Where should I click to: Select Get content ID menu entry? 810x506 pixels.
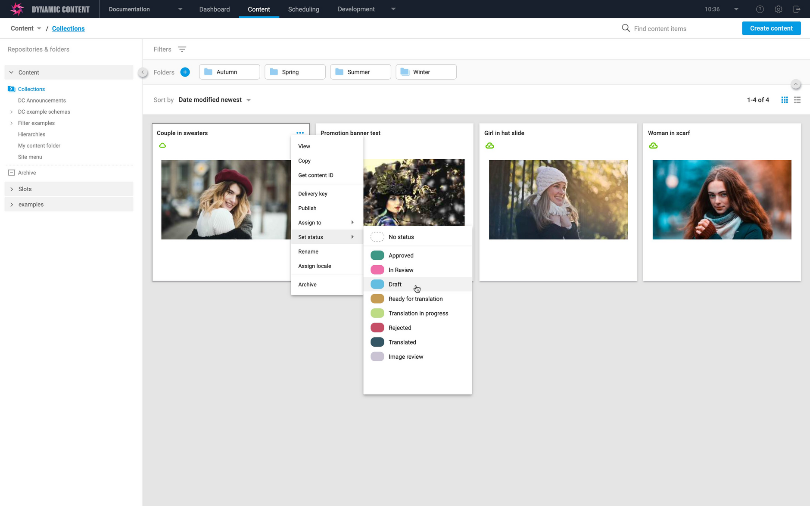327,175
